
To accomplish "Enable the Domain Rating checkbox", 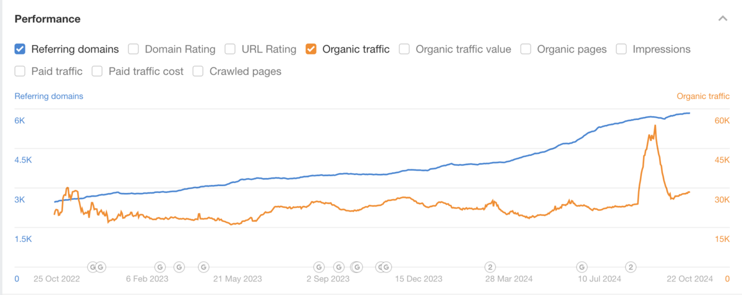I will click(134, 49).
